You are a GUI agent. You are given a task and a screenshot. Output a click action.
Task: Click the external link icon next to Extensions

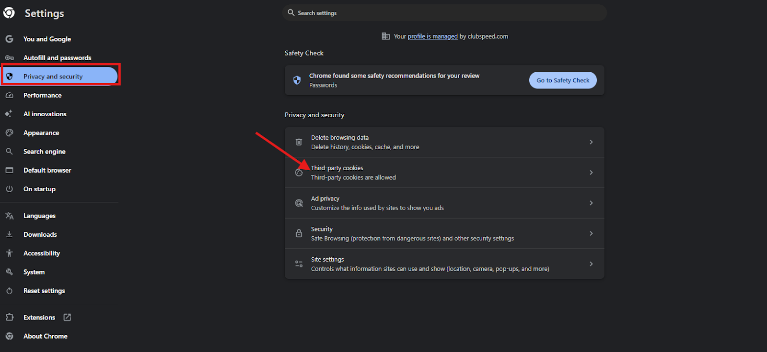pyautogui.click(x=67, y=317)
